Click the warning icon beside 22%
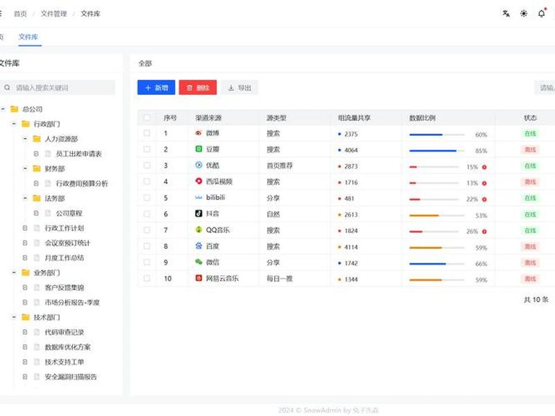Viewport: 555px width, 416px height. pyautogui.click(x=484, y=200)
